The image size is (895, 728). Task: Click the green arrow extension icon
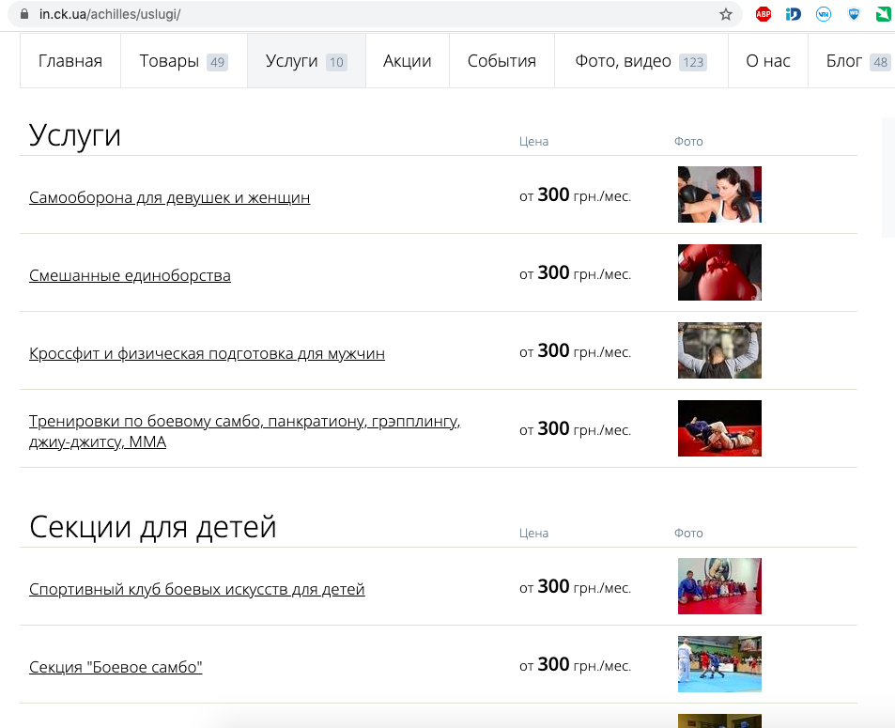point(883,14)
